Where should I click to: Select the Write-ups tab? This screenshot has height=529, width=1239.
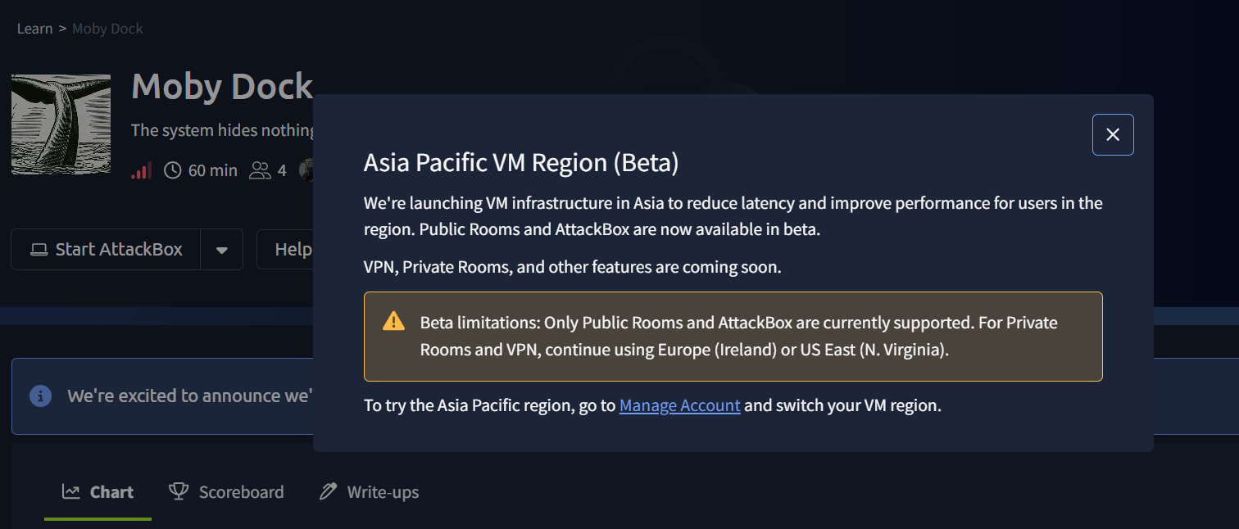pyautogui.click(x=369, y=492)
